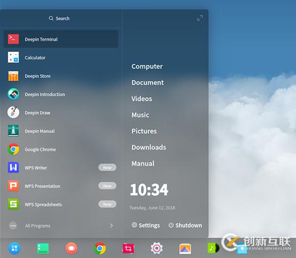Open the red screen recorder dock icon

(71, 248)
